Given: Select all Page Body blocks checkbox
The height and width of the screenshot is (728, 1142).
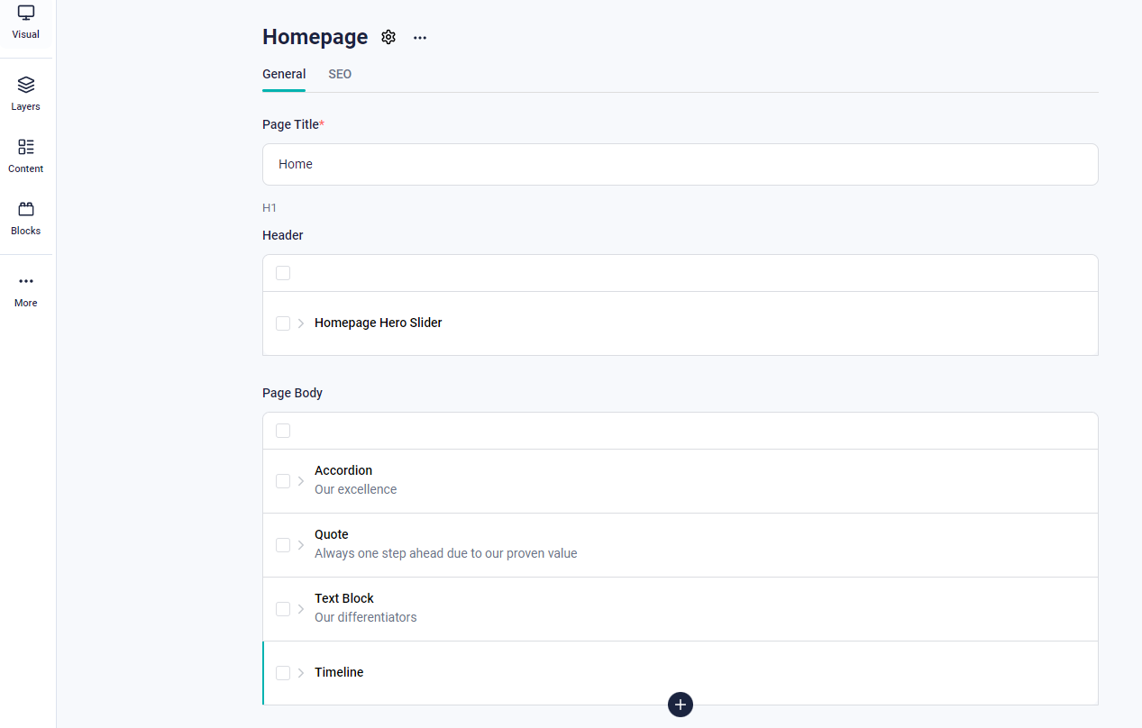Looking at the screenshot, I should (283, 431).
